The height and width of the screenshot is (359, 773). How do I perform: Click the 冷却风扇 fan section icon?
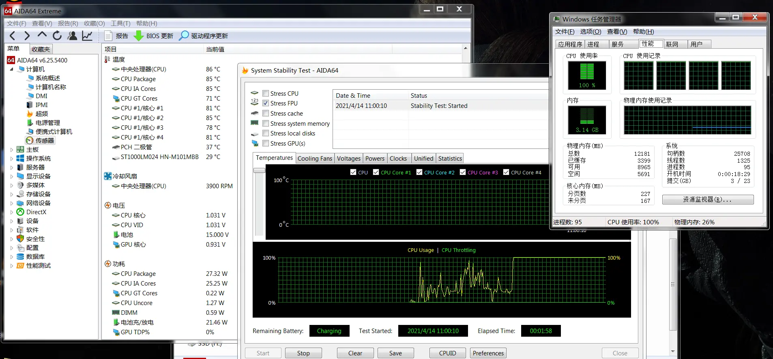(x=107, y=176)
